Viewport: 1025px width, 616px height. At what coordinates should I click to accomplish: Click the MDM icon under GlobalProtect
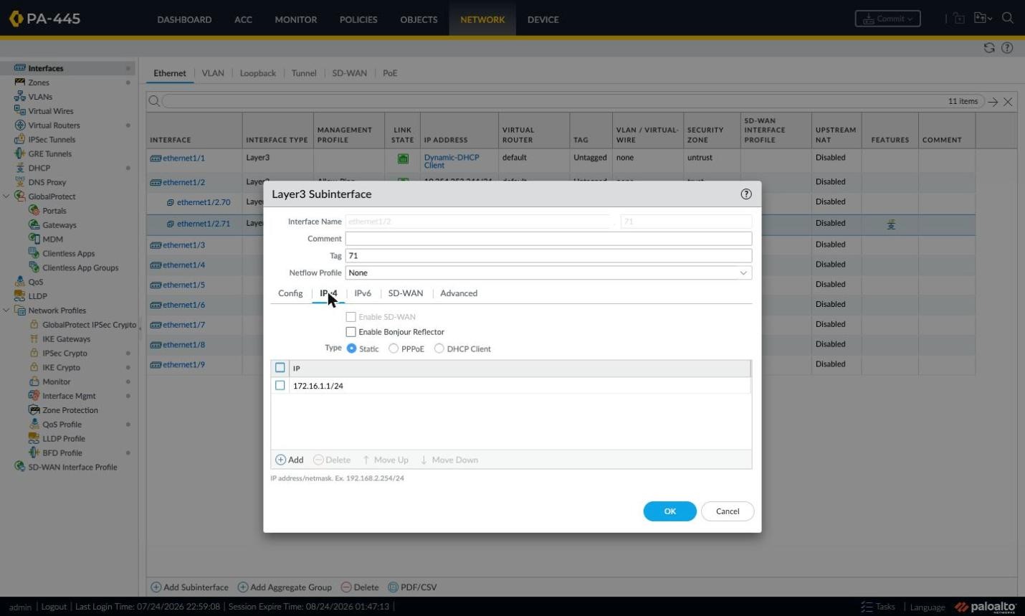(x=34, y=239)
